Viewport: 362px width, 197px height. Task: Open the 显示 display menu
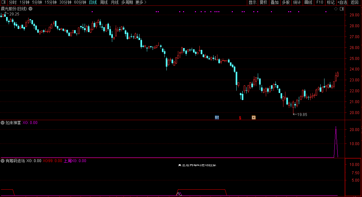point(252,2)
